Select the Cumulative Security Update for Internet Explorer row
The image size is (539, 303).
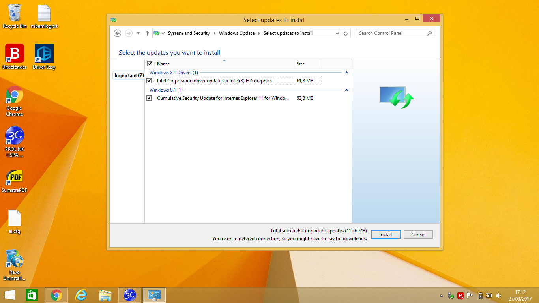tap(223, 98)
